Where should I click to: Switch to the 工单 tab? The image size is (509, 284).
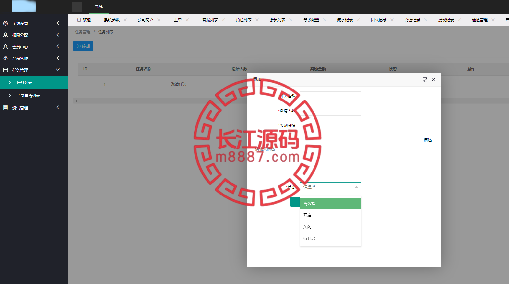click(178, 20)
